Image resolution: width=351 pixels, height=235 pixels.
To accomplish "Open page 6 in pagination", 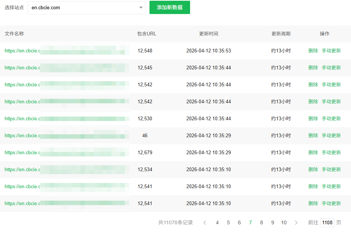I will click(239, 223).
